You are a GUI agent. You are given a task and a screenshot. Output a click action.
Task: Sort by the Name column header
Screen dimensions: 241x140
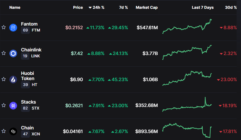click(15, 7)
